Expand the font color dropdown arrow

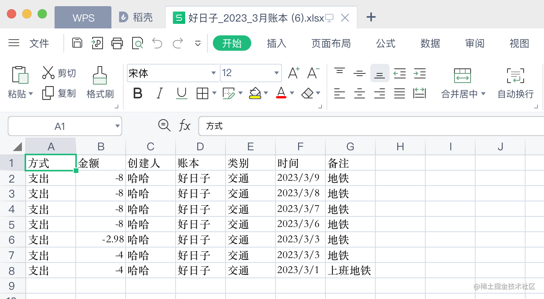pos(292,93)
